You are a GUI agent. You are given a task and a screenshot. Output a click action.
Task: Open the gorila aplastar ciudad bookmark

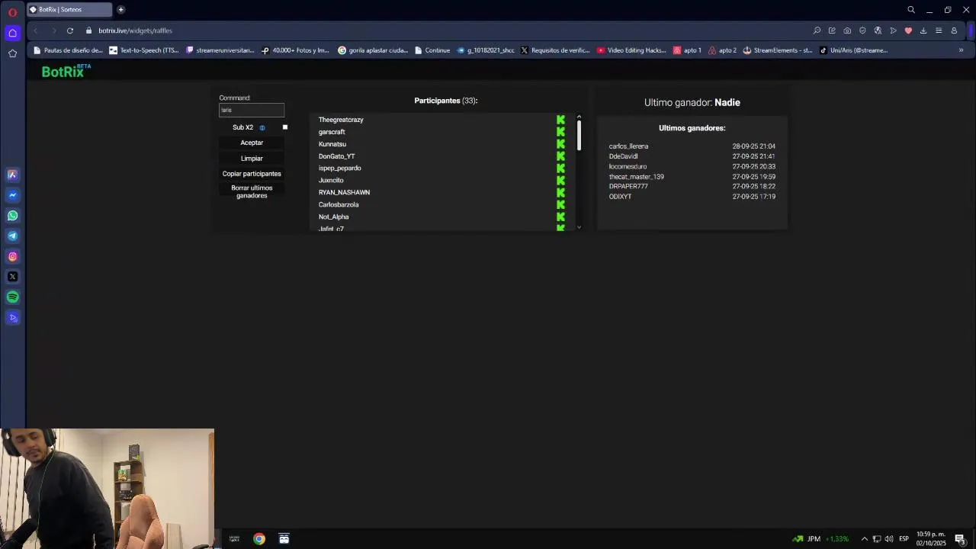coord(373,50)
